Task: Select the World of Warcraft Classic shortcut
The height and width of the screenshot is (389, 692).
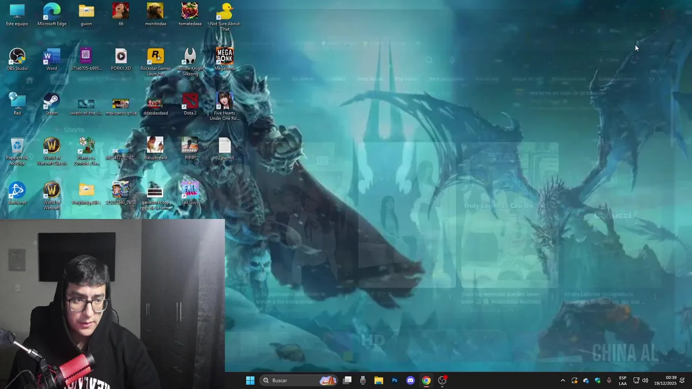Action: [x=52, y=151]
